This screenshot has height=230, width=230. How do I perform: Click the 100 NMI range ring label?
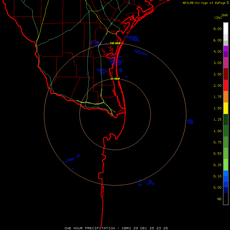pos(115,43)
